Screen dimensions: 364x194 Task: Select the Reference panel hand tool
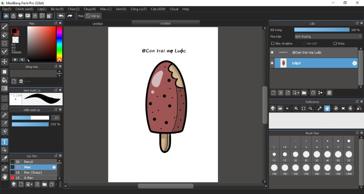(x=327, y=108)
